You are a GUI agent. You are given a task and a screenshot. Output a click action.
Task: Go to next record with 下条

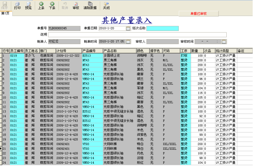[x=52, y=5]
